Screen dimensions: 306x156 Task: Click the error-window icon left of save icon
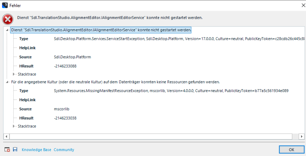7,149
